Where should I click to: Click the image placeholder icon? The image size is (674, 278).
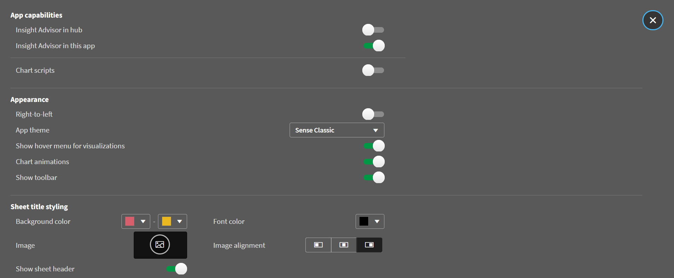click(160, 245)
